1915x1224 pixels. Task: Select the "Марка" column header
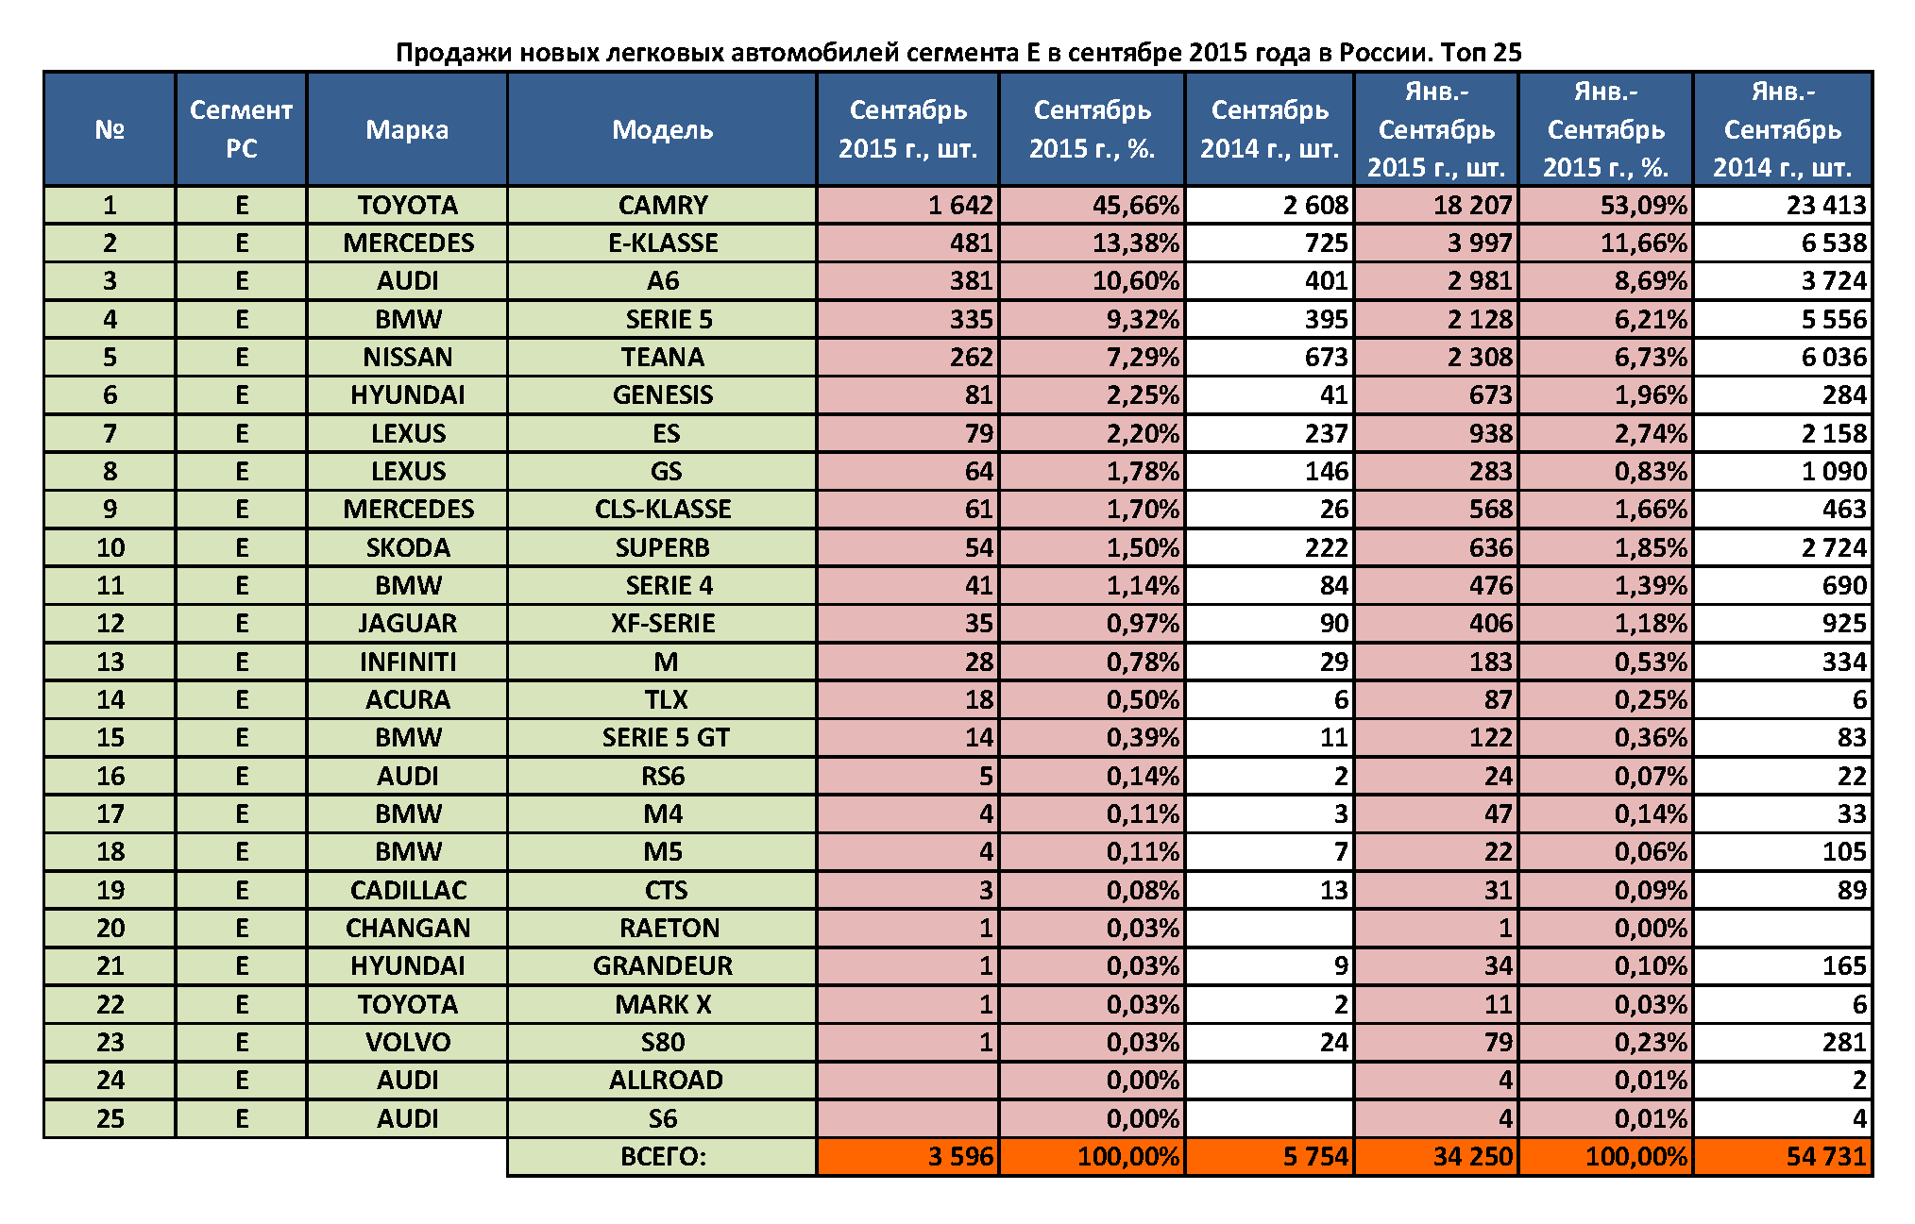coord(407,129)
